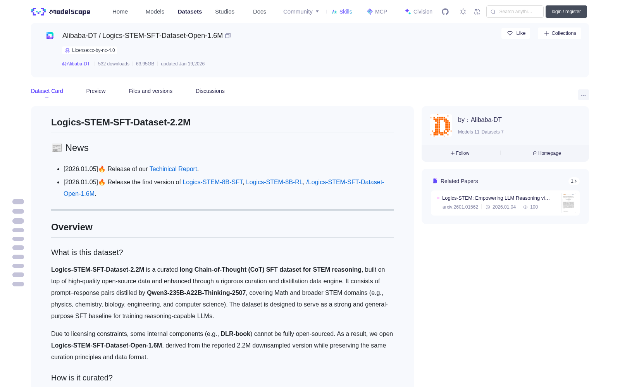Jump to first section via outline marker
The width and height of the screenshot is (620, 387).
point(18,202)
